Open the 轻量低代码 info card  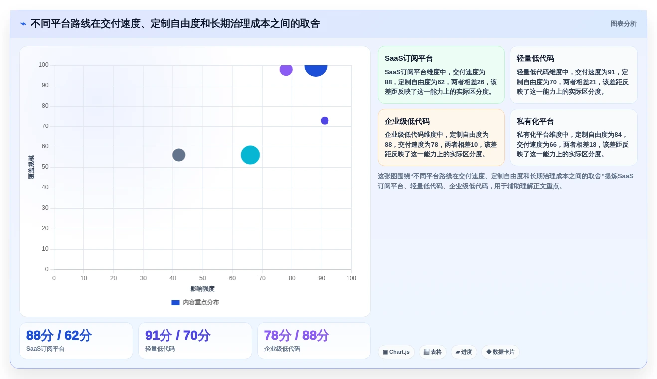tap(573, 75)
